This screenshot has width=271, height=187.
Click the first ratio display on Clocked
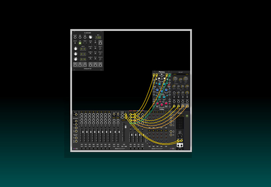[x=83, y=49]
